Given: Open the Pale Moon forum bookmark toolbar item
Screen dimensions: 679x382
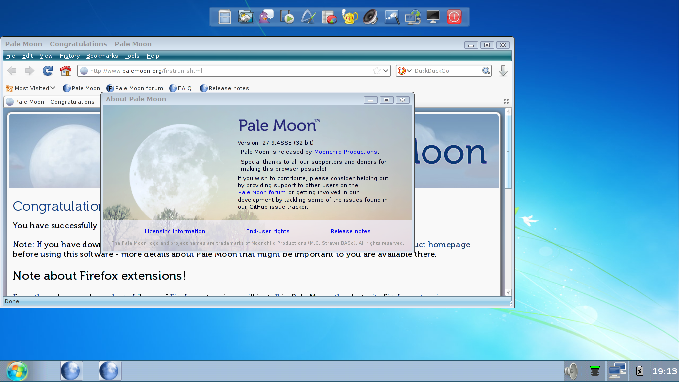Looking at the screenshot, I should 135,88.
